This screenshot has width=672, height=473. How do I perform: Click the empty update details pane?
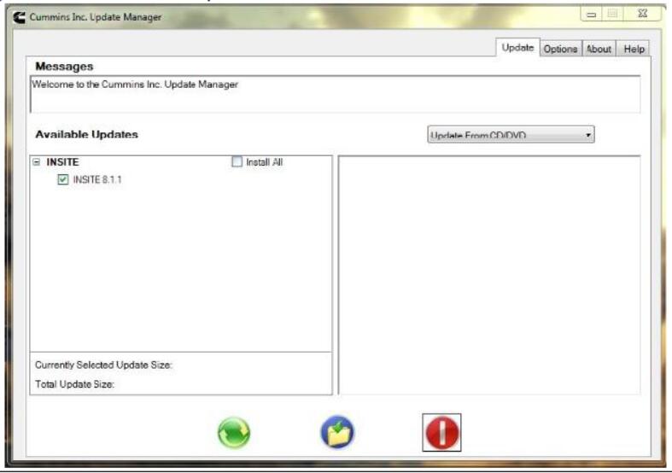pyautogui.click(x=489, y=275)
